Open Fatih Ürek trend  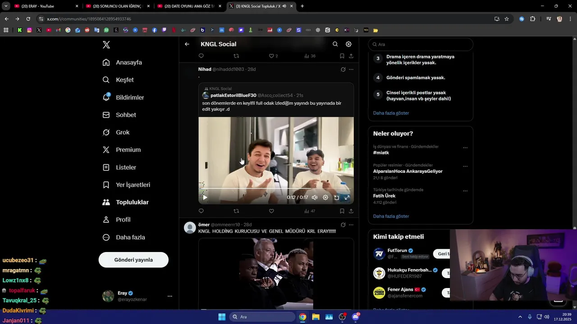[x=384, y=196]
